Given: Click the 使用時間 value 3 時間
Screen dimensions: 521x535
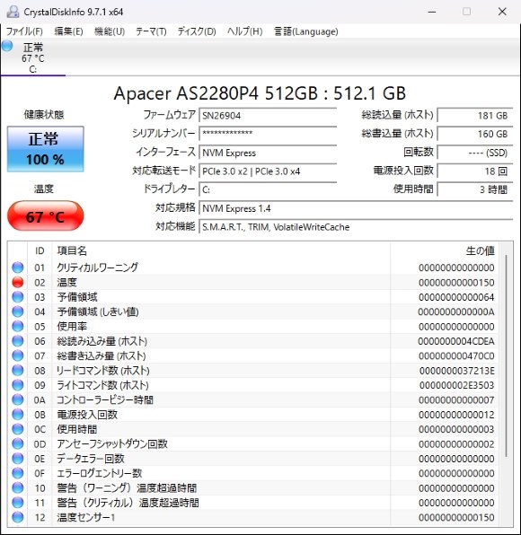Looking at the screenshot, I should [475, 189].
